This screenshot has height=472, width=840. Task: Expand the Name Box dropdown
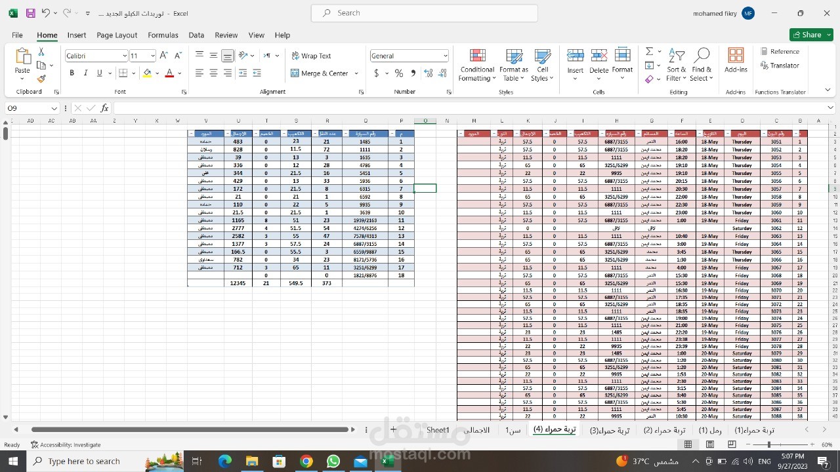(54, 108)
